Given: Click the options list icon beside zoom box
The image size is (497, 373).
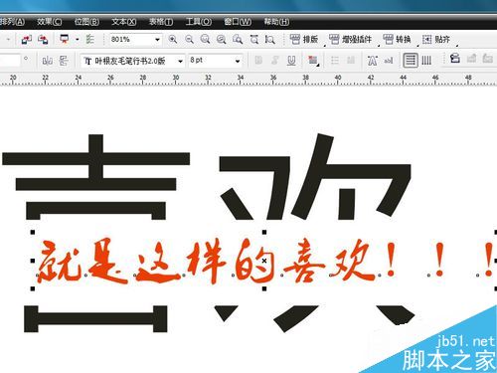Looking at the screenshot, I should pyautogui.click(x=89, y=40).
